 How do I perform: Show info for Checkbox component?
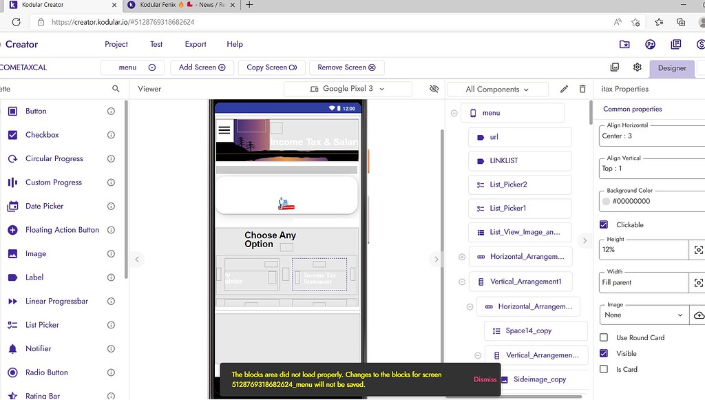111,135
